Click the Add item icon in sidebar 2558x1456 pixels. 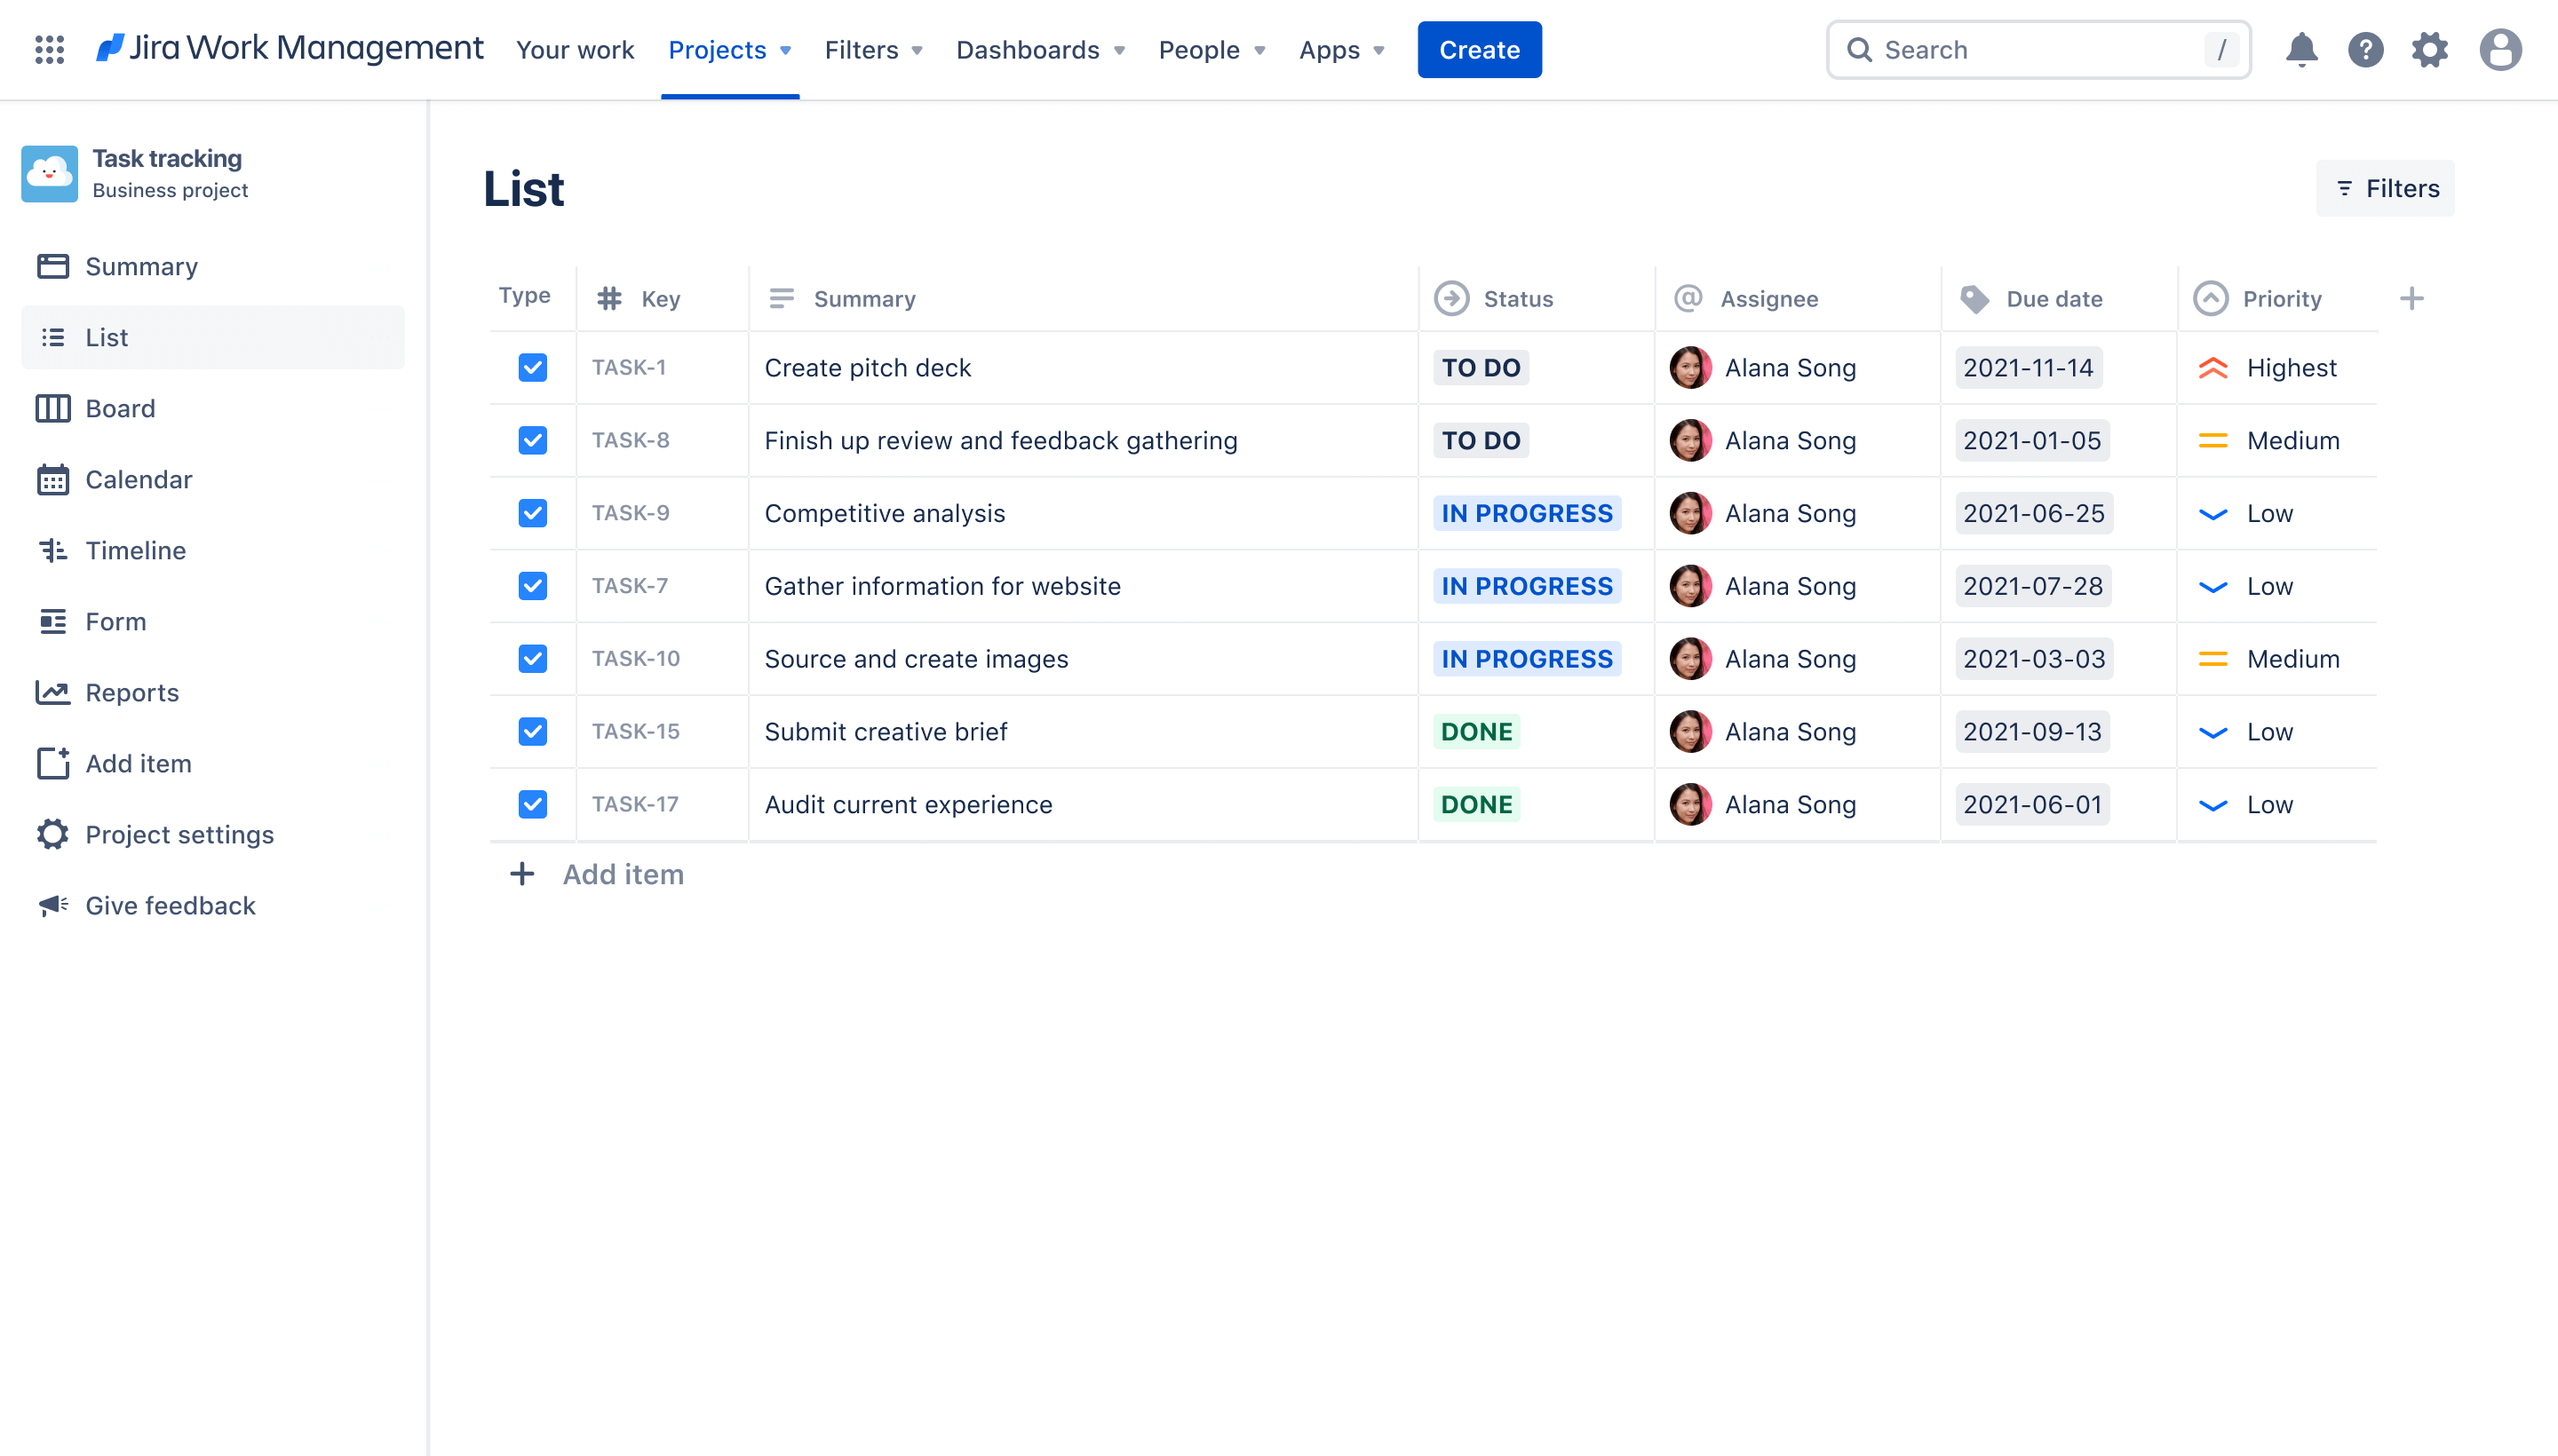pos(51,763)
